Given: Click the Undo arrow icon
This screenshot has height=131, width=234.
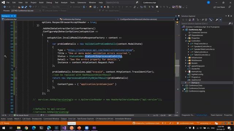Looking at the screenshot, I should coord(30,7).
